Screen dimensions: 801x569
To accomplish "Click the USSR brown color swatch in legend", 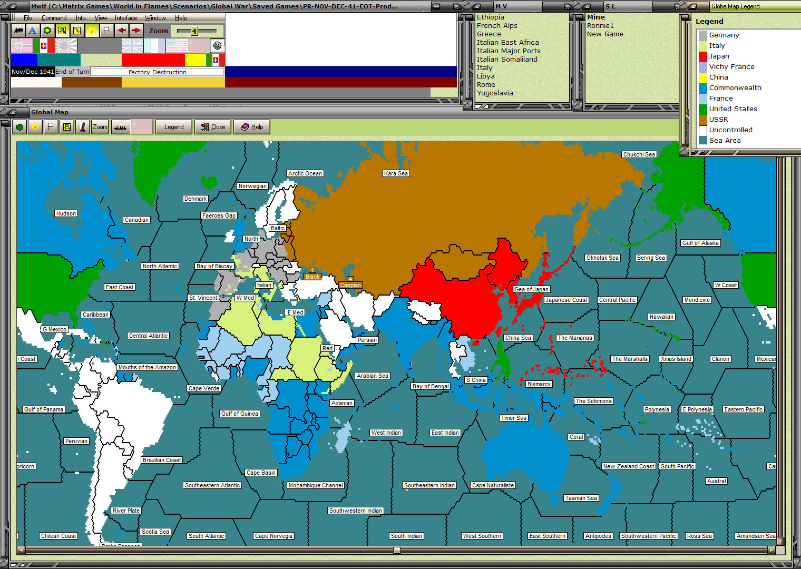I will (702, 120).
